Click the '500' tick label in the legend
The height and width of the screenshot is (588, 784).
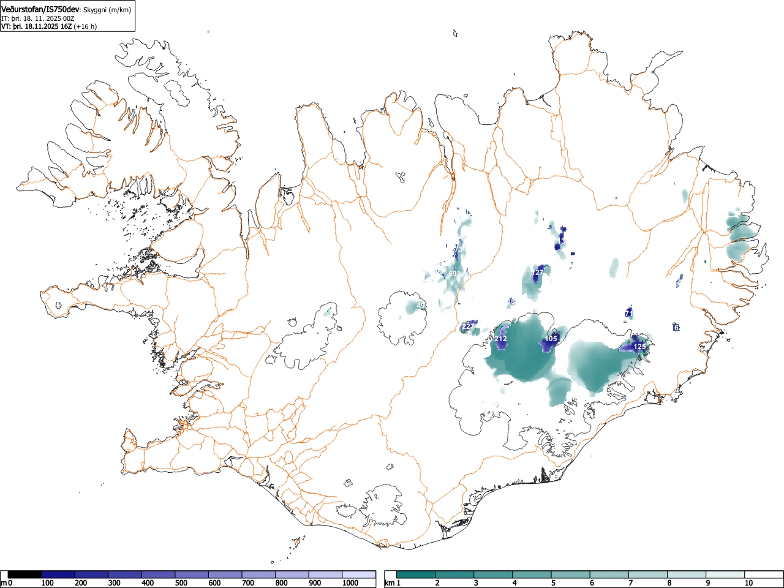(181, 583)
